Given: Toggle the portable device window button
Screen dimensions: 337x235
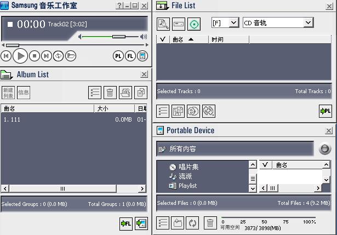Looking at the screenshot, I should click(142, 56).
